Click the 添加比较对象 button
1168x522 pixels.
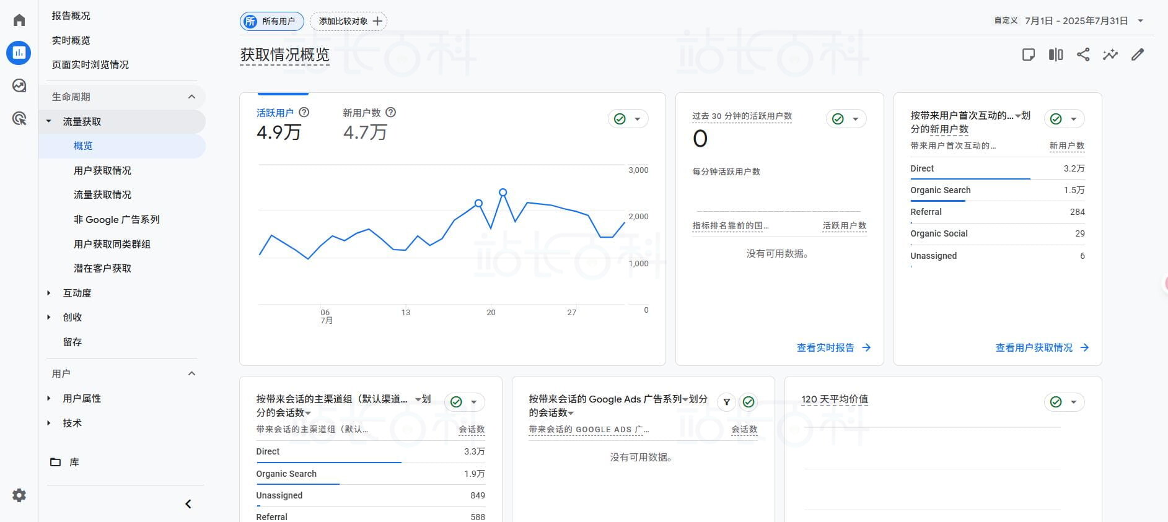(x=348, y=21)
